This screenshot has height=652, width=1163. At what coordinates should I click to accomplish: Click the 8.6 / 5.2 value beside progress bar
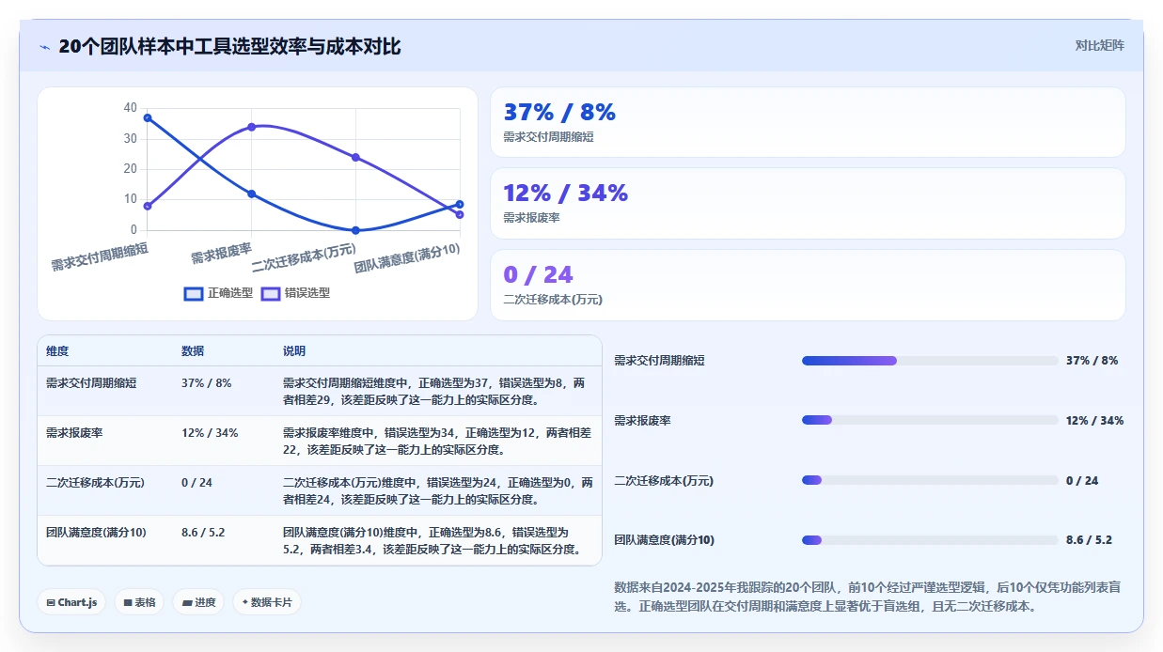point(1089,540)
